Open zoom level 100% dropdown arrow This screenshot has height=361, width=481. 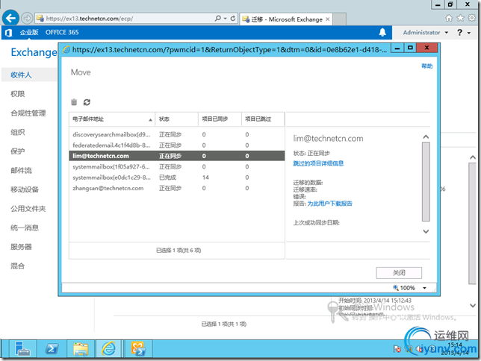(x=424, y=288)
